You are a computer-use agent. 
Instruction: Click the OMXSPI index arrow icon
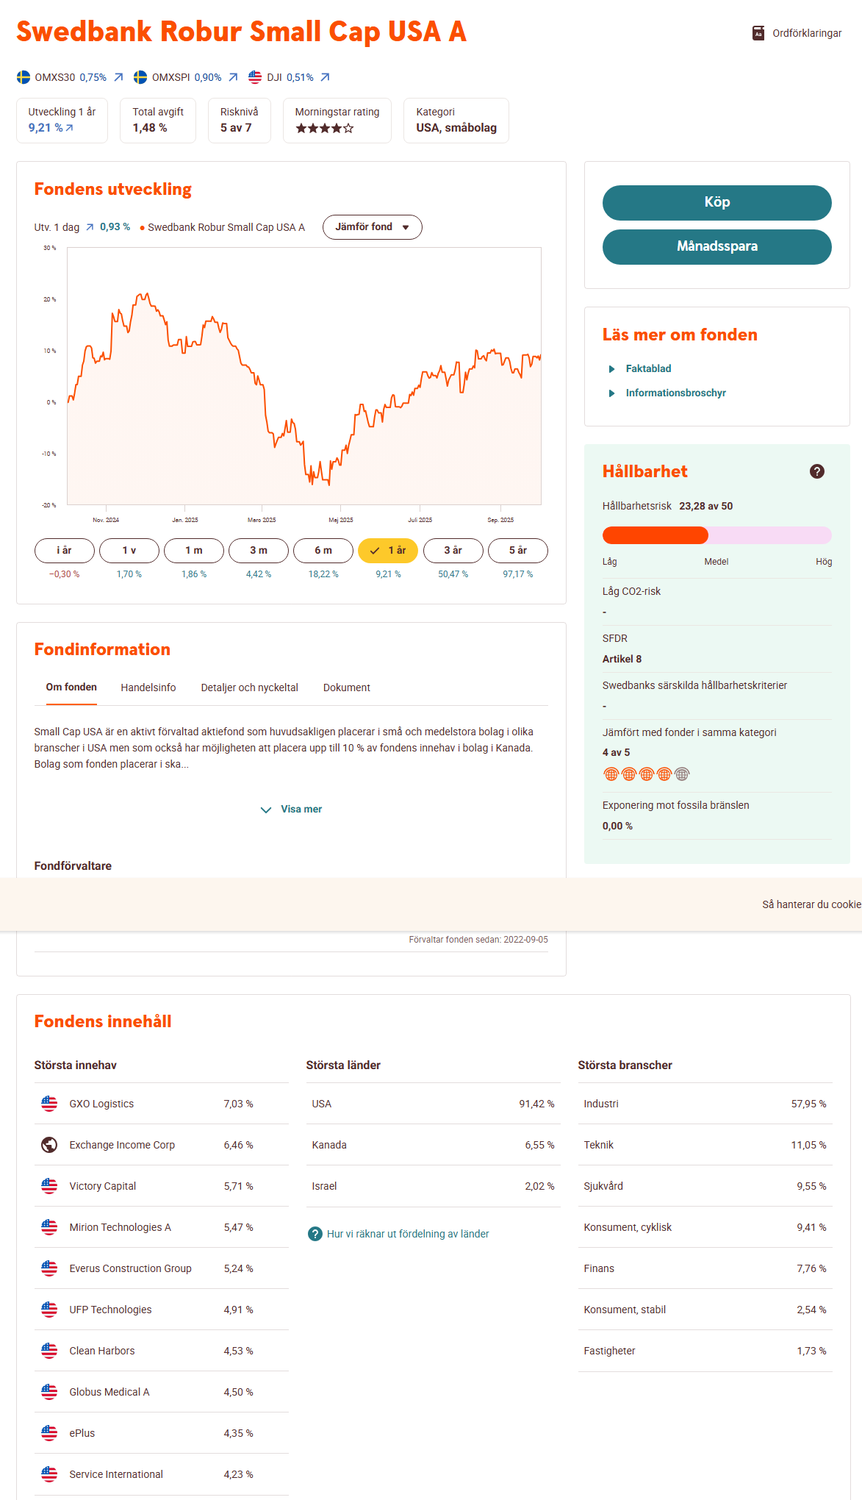coord(233,77)
